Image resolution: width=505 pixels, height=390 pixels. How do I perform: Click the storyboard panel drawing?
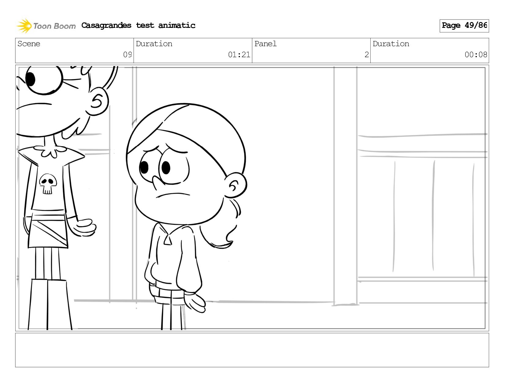coord(252,198)
